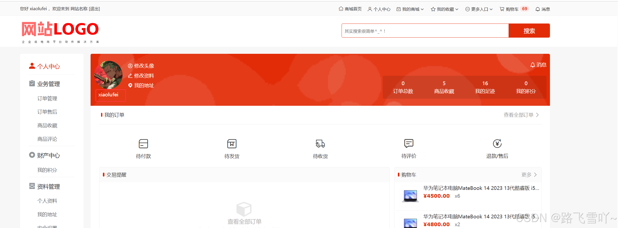Click the 个人中心 person icon in sidebar
The height and width of the screenshot is (228, 618).
[x=32, y=66]
